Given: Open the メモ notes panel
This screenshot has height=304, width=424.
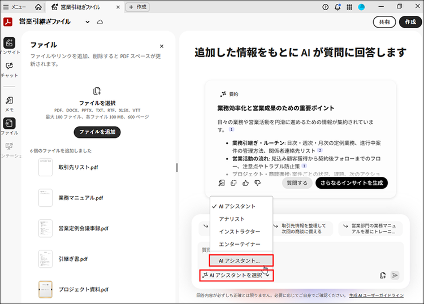Looking at the screenshot, I should tap(10, 102).
